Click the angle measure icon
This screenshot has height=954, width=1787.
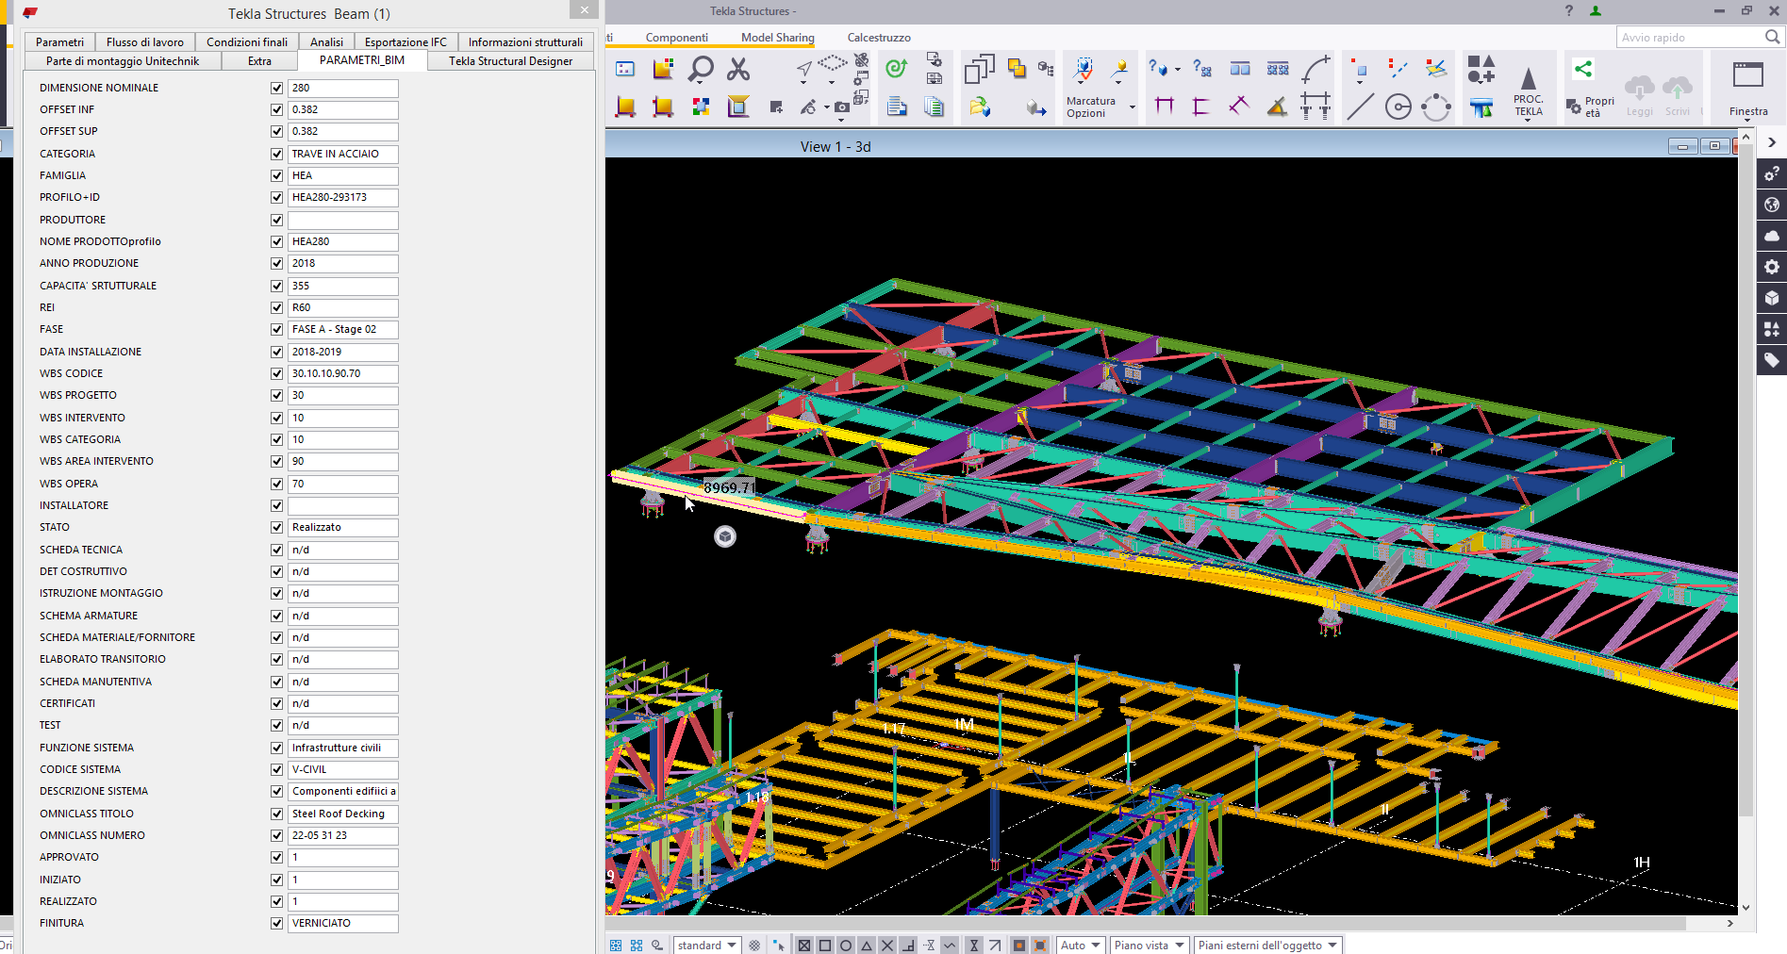[x=1277, y=107]
